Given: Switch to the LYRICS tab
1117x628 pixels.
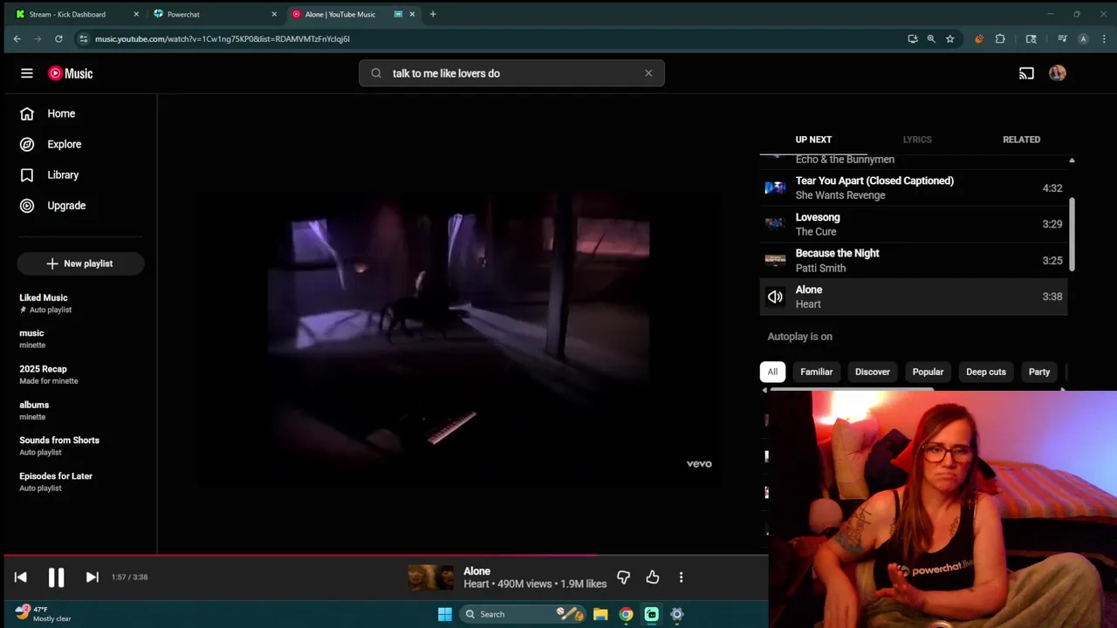Looking at the screenshot, I should point(917,140).
